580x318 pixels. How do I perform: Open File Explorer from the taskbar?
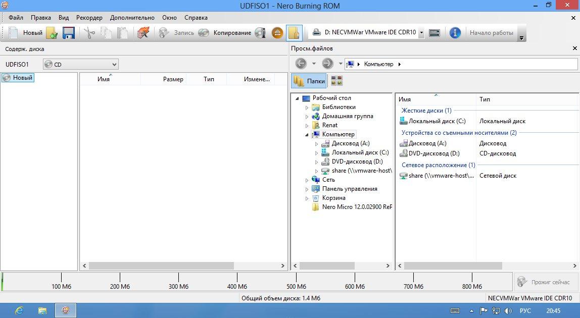42,310
